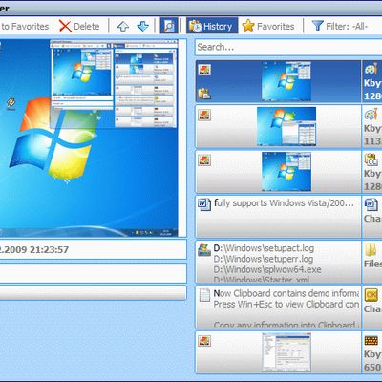Move selection down with the down arrow

pyautogui.click(x=143, y=26)
